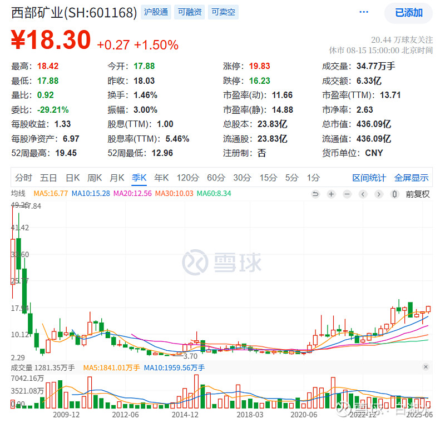Click the latest quarter candlestick at chart end
Viewport: 445px width, 423px height.
tap(428, 309)
